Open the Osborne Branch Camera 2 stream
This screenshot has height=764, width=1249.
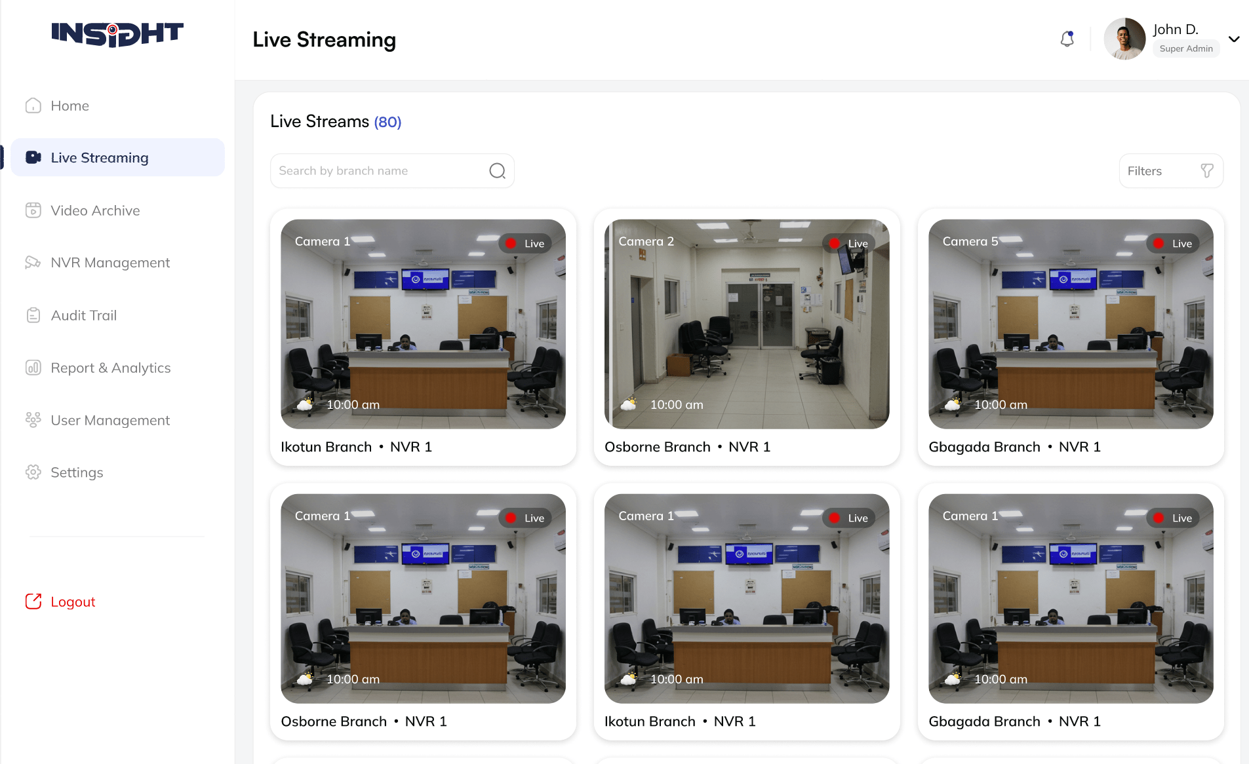tap(746, 324)
